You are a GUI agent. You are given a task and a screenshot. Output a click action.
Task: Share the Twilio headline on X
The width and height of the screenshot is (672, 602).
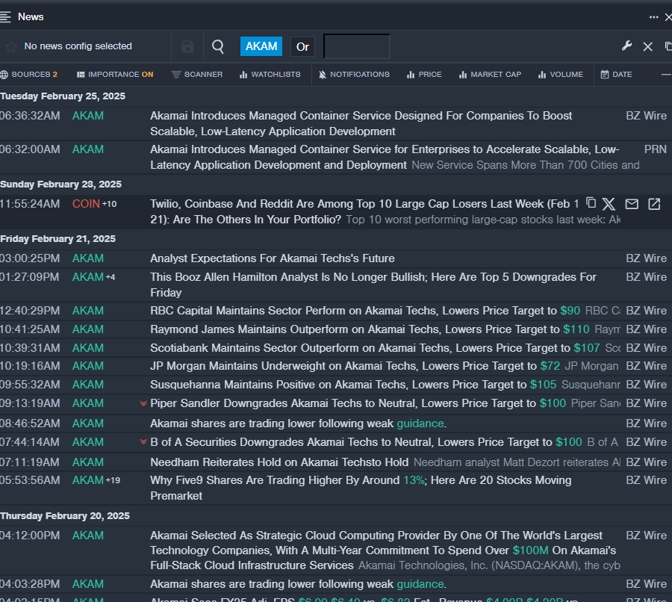[609, 204]
